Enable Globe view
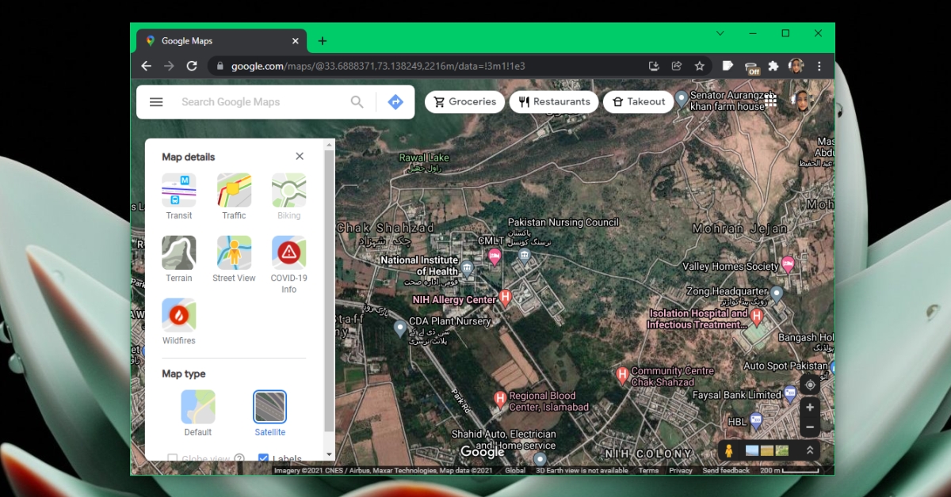This screenshot has width=951, height=497. (172, 458)
